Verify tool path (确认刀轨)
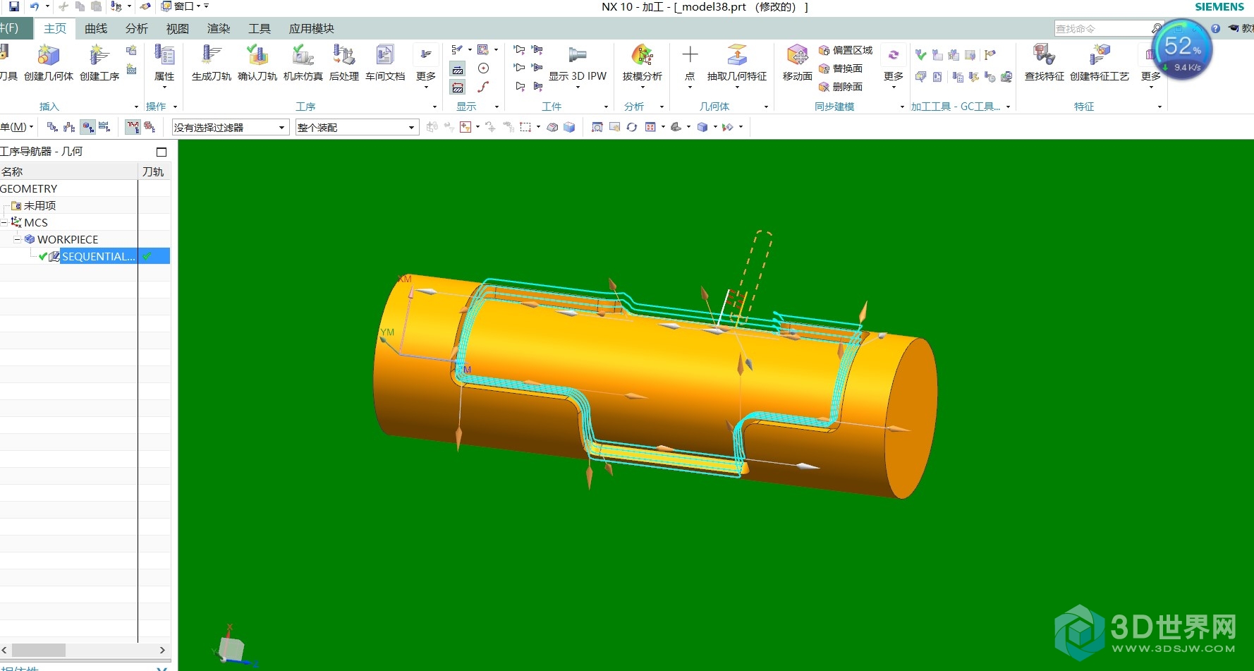The image size is (1254, 671). point(257,62)
